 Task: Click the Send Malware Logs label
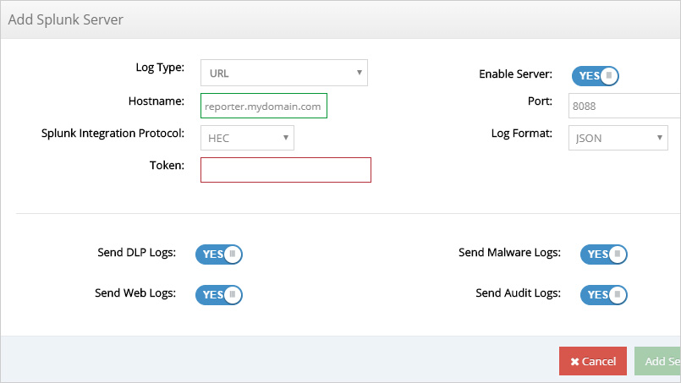click(509, 253)
